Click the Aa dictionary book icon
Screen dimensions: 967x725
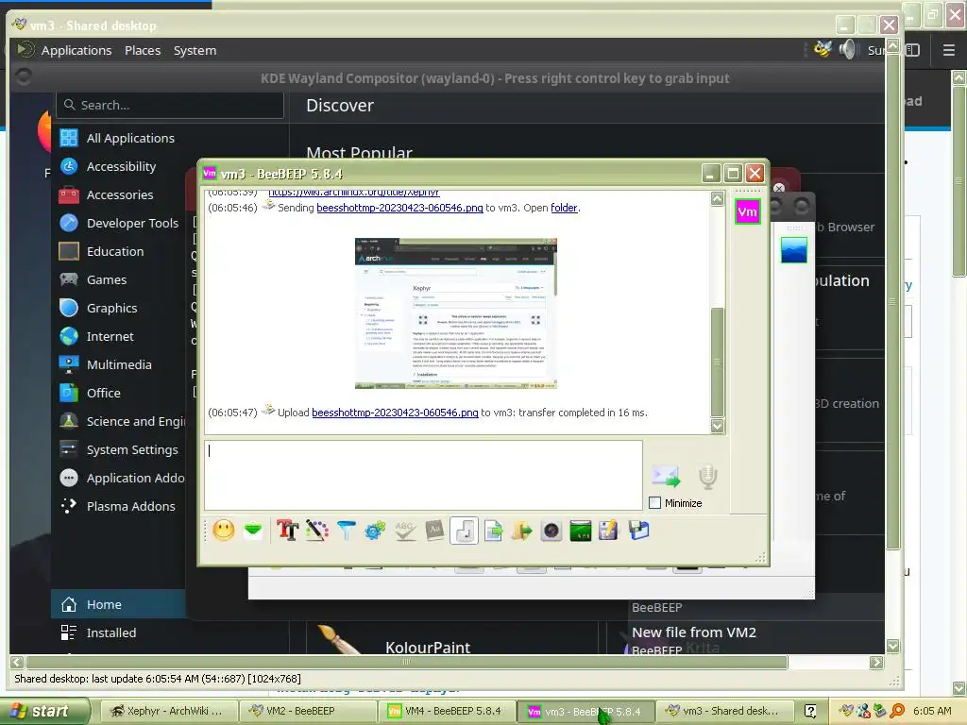click(x=434, y=531)
